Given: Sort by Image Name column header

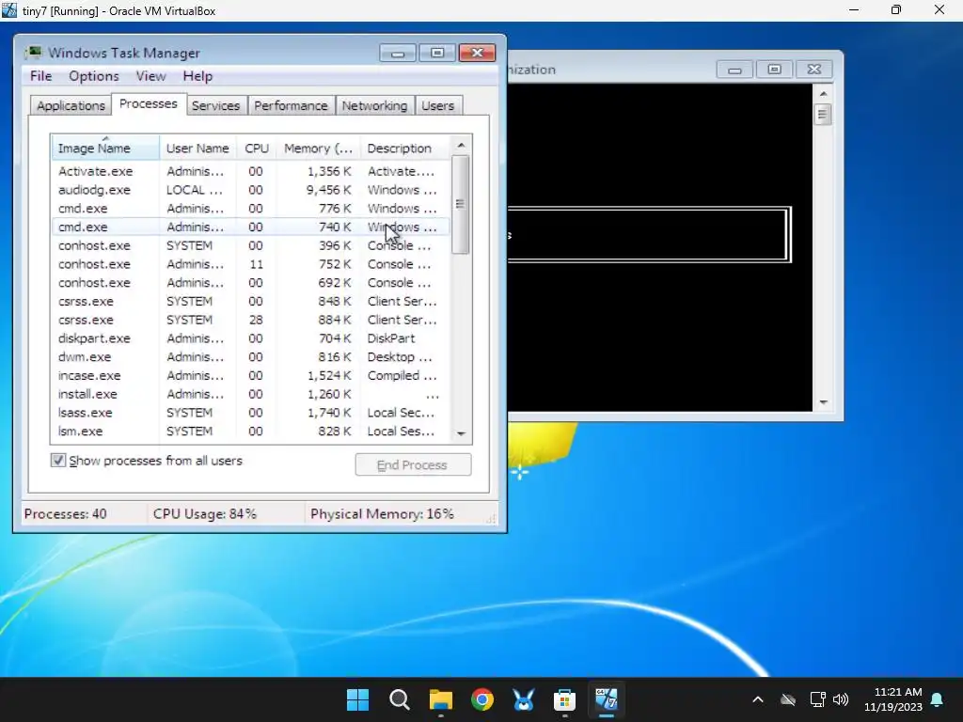Looking at the screenshot, I should pos(105,148).
